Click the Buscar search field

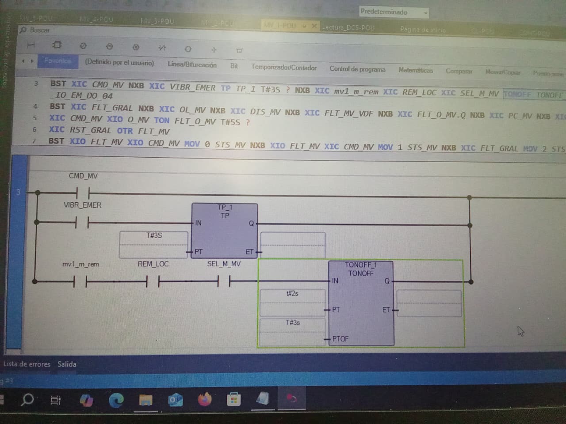[40, 30]
